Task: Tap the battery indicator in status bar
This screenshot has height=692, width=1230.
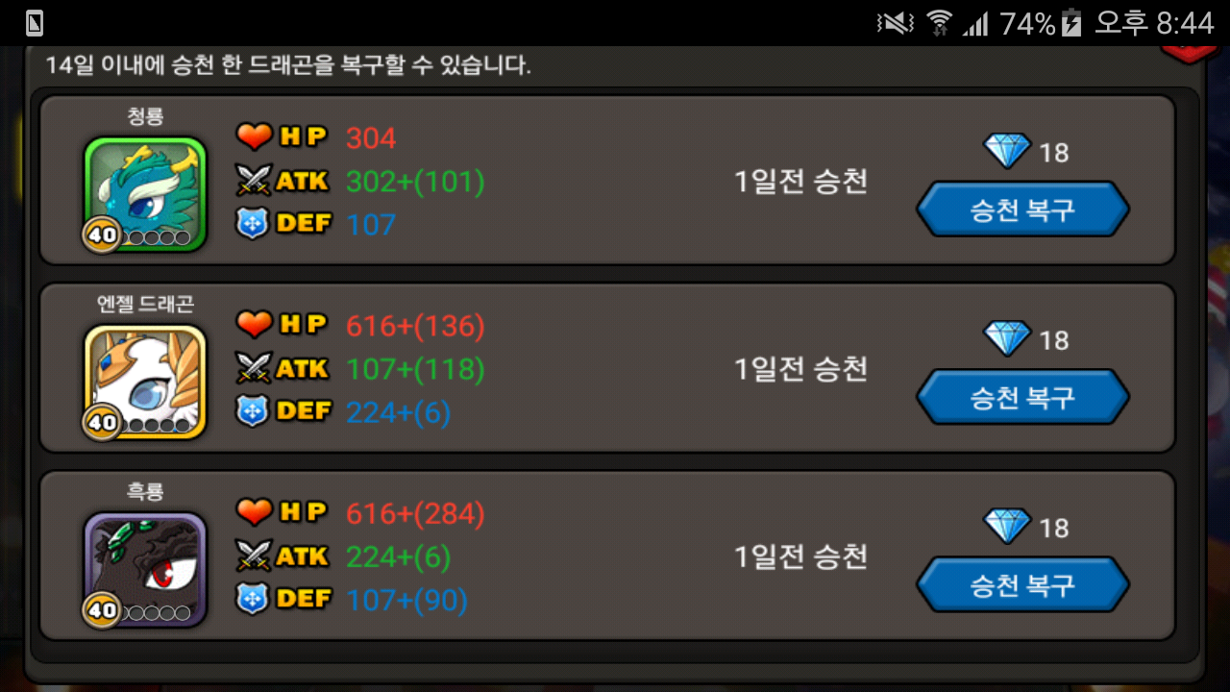Action: point(1072,22)
